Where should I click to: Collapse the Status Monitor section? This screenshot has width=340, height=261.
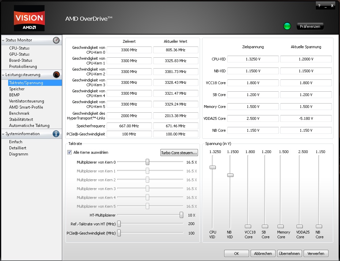[x=3, y=40]
